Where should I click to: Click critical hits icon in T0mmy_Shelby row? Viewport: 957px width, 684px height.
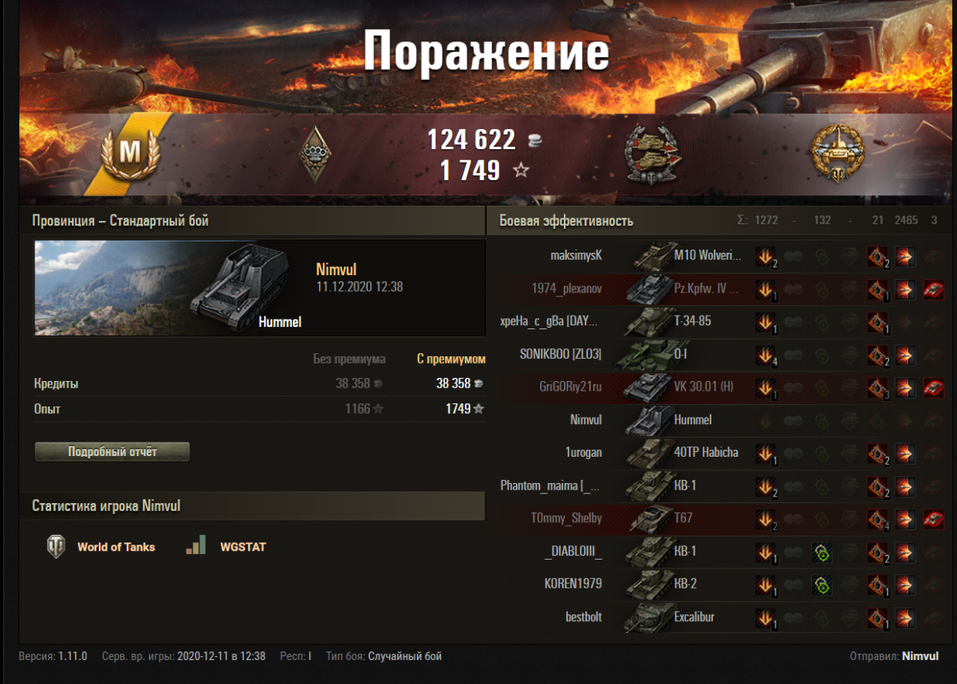878,519
